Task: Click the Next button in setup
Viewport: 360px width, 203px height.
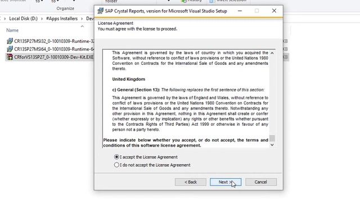Action: (x=226, y=182)
